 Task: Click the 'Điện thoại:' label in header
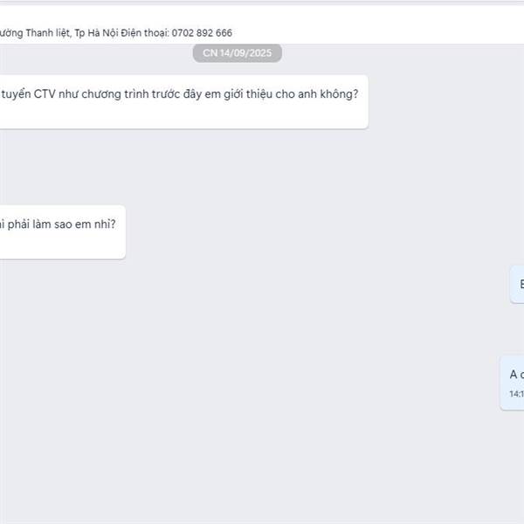[145, 33]
